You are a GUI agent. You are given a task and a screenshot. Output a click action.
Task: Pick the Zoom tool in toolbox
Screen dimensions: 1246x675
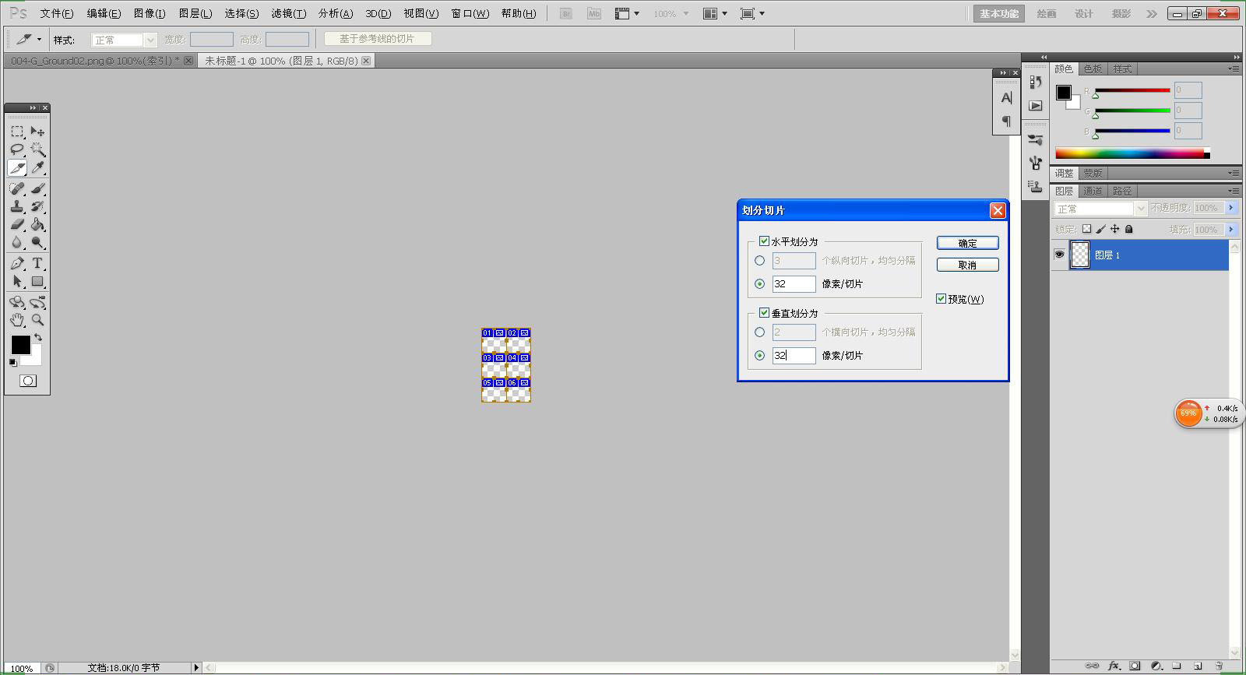pos(37,320)
